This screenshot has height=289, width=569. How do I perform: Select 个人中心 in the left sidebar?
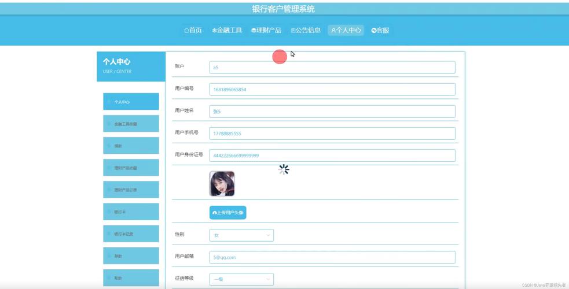131,101
